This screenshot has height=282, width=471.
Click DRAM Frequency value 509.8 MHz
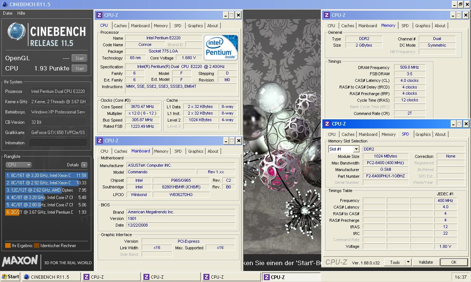coord(410,68)
